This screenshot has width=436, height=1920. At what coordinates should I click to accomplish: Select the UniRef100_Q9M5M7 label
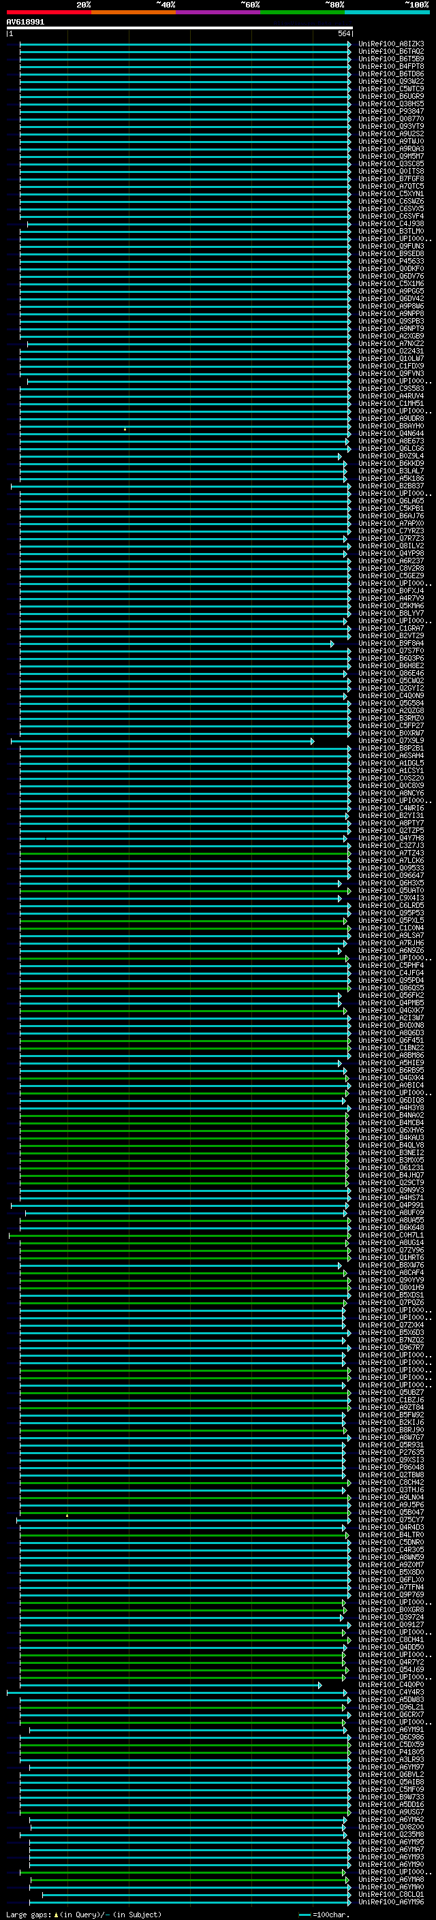pos(390,157)
